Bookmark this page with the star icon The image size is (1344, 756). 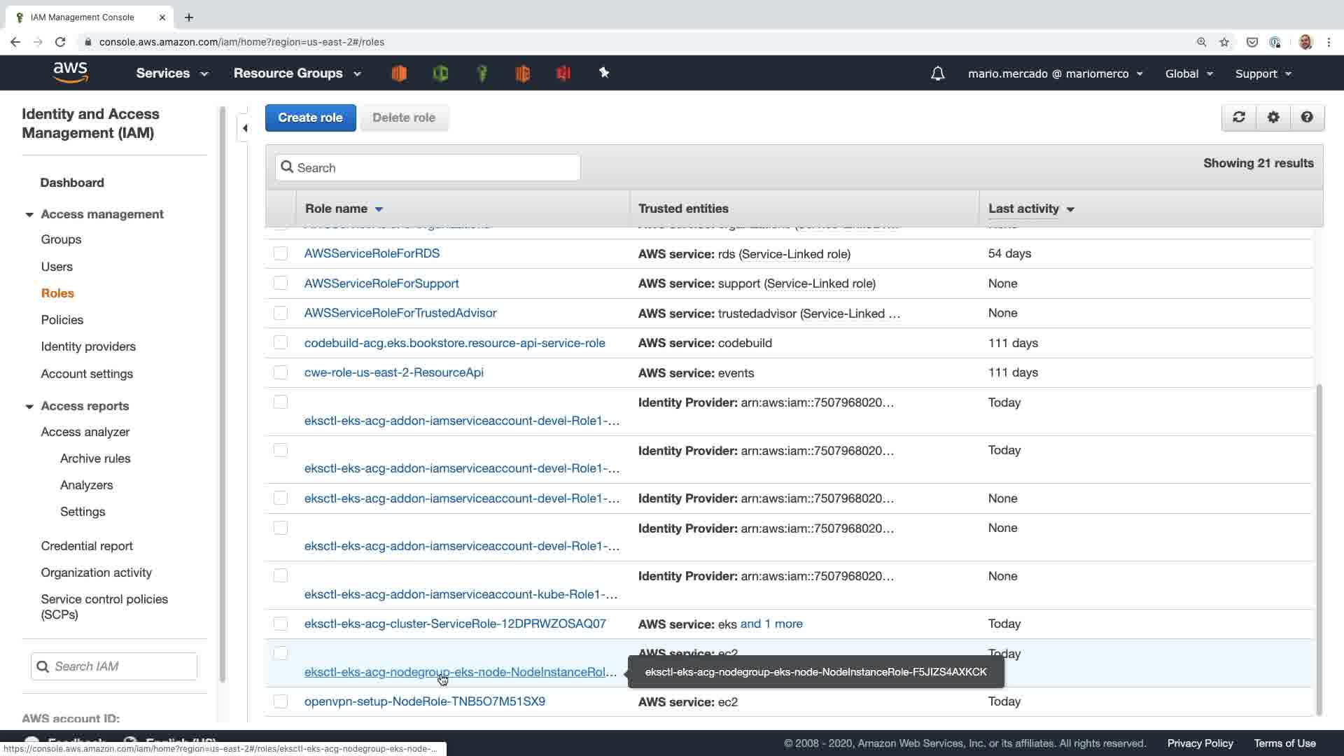[1224, 42]
